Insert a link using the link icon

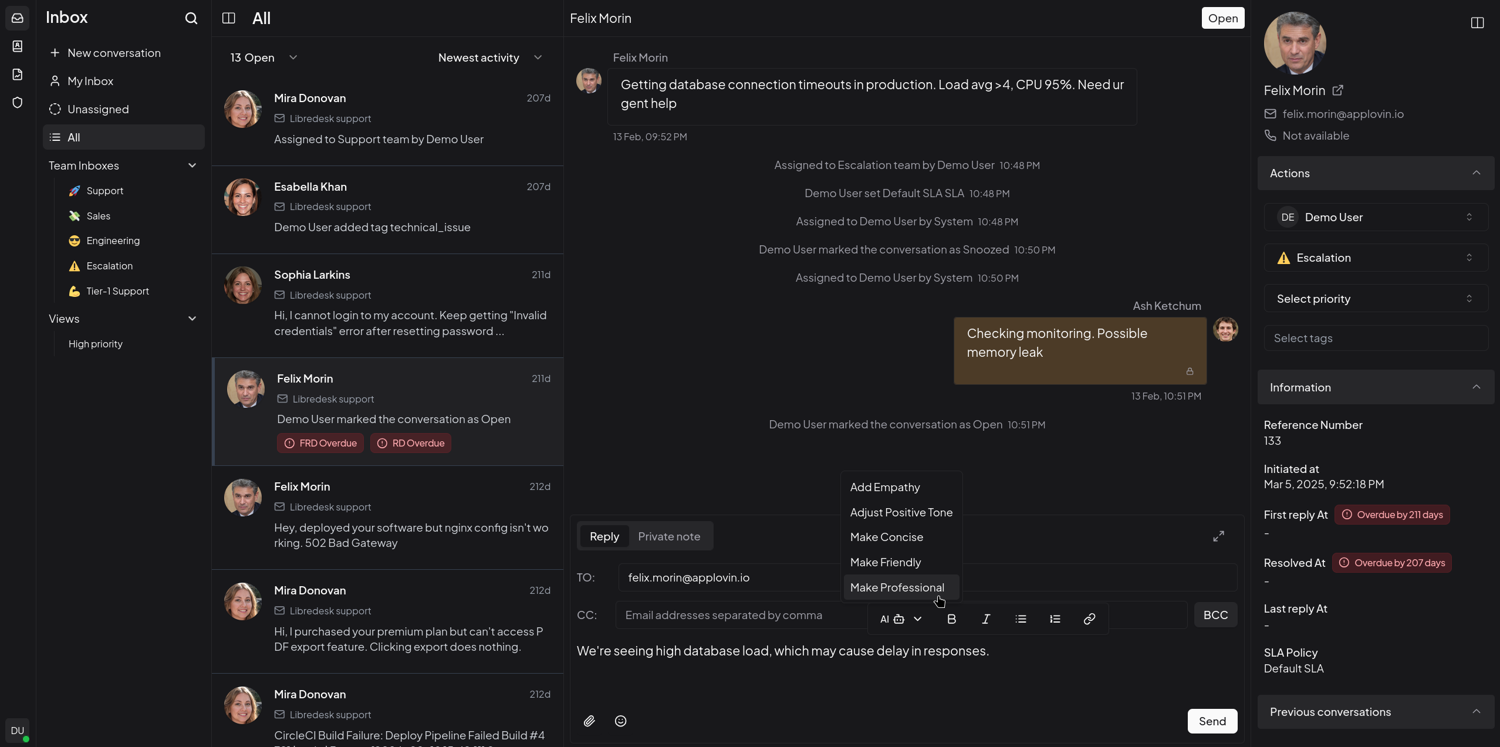click(1089, 619)
